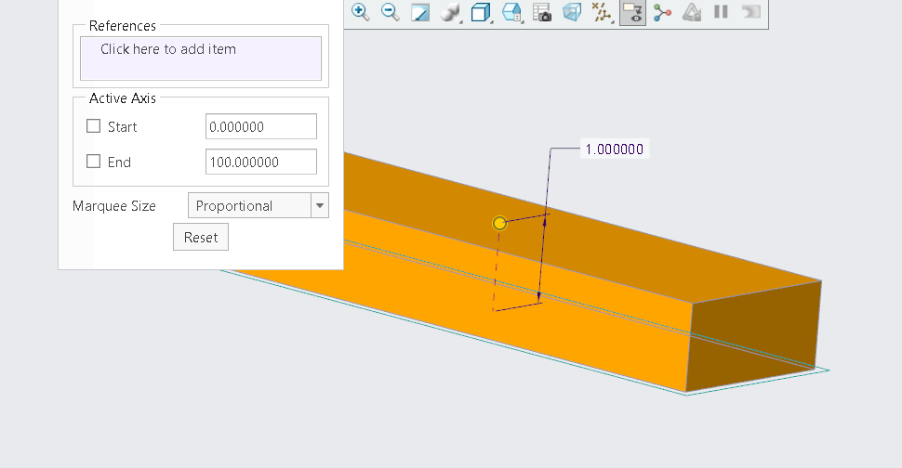Enable the Start checkbox under Active Axis

[x=93, y=126]
